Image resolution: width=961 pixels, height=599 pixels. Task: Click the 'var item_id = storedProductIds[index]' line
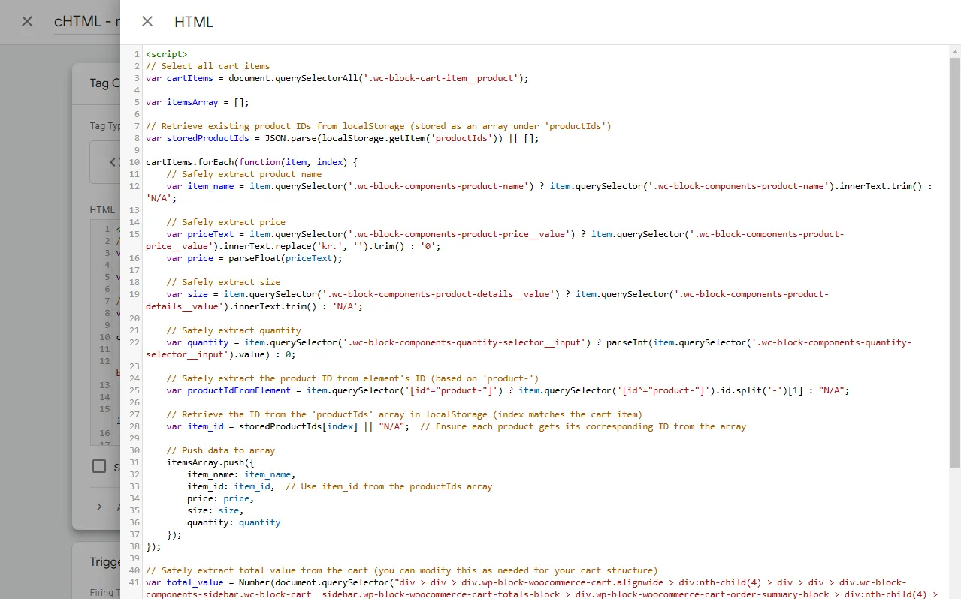pyautogui.click(x=456, y=426)
